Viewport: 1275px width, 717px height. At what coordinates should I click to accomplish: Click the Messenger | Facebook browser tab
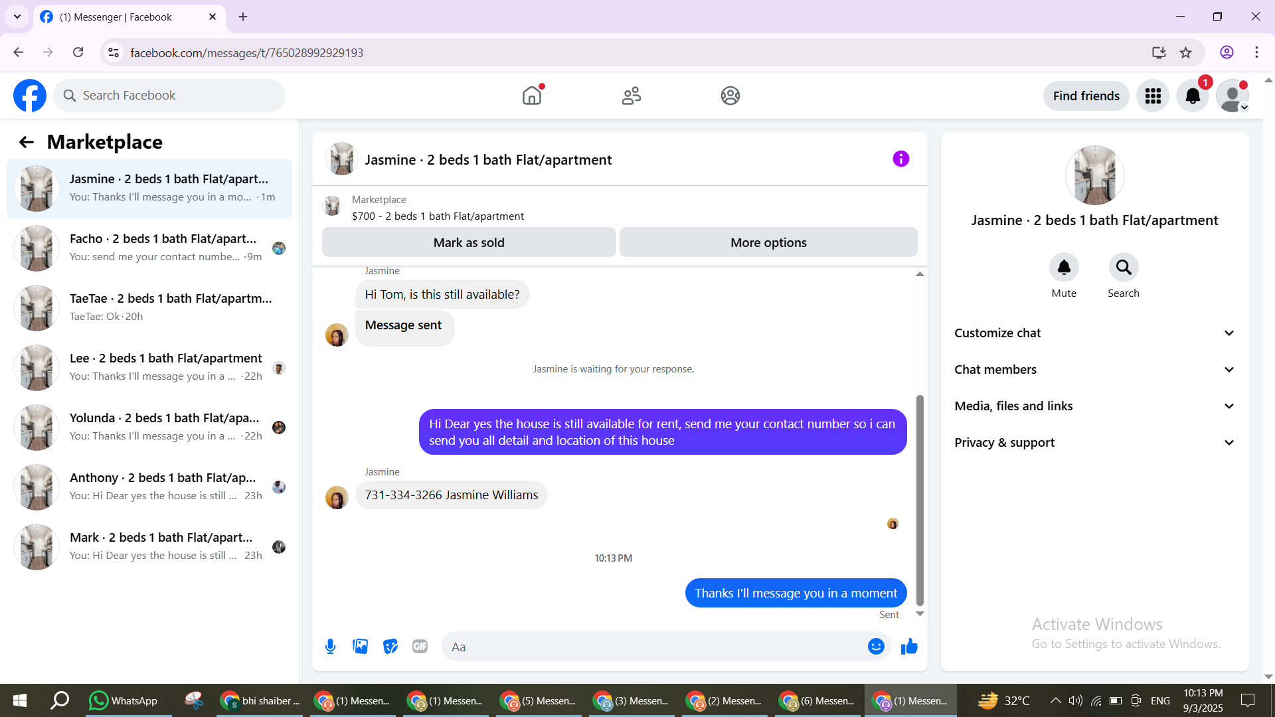point(129,17)
